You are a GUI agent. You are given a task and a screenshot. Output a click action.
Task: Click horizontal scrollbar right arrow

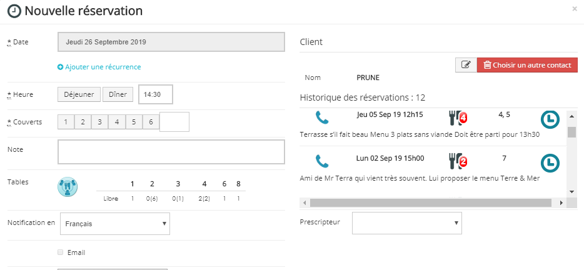point(561,203)
